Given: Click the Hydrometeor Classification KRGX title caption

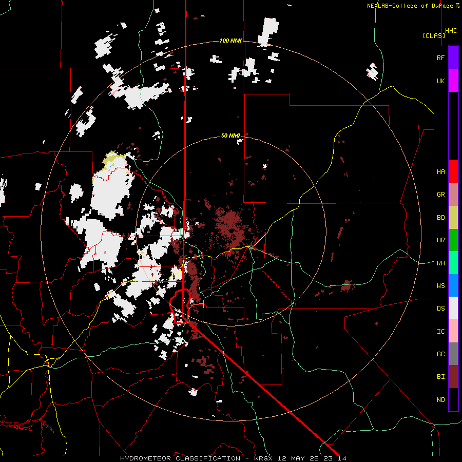Looking at the screenshot, I should [x=233, y=458].
